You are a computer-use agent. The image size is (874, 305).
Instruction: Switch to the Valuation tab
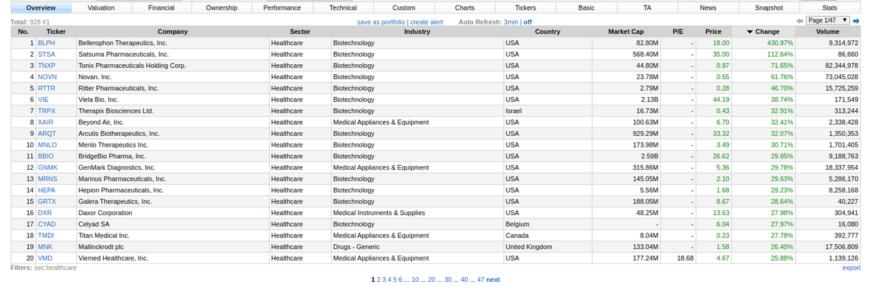click(x=101, y=8)
